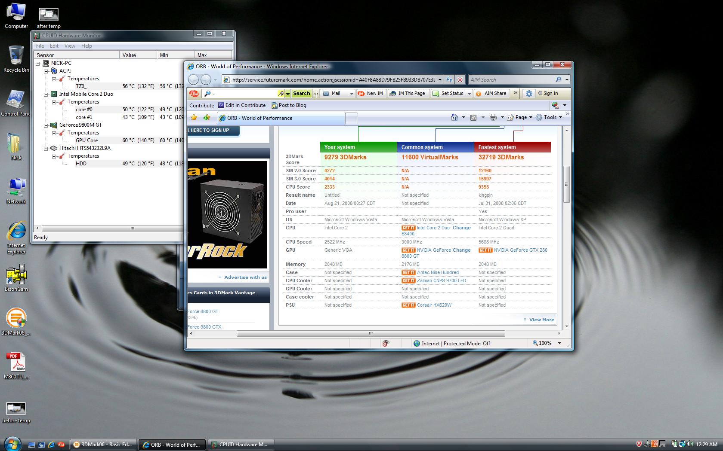Open the 'before temp' image on the desktop
This screenshot has width=723, height=451.
point(16,412)
